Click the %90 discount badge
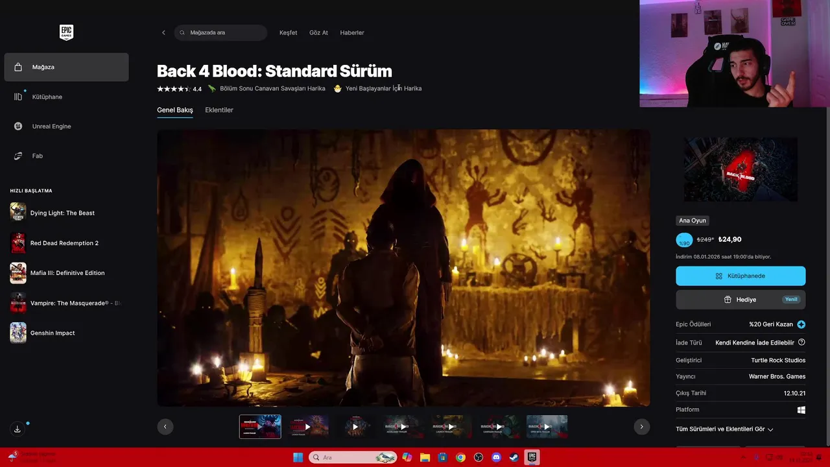 tap(684, 241)
